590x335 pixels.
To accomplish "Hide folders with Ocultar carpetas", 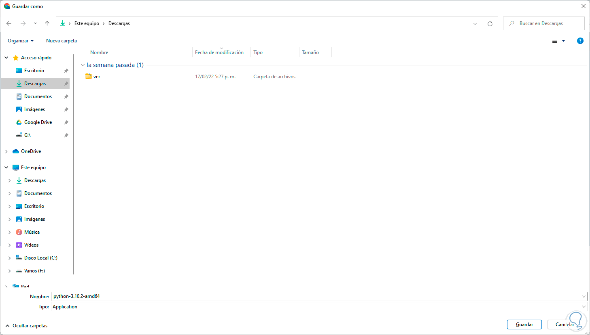I will pyautogui.click(x=27, y=326).
